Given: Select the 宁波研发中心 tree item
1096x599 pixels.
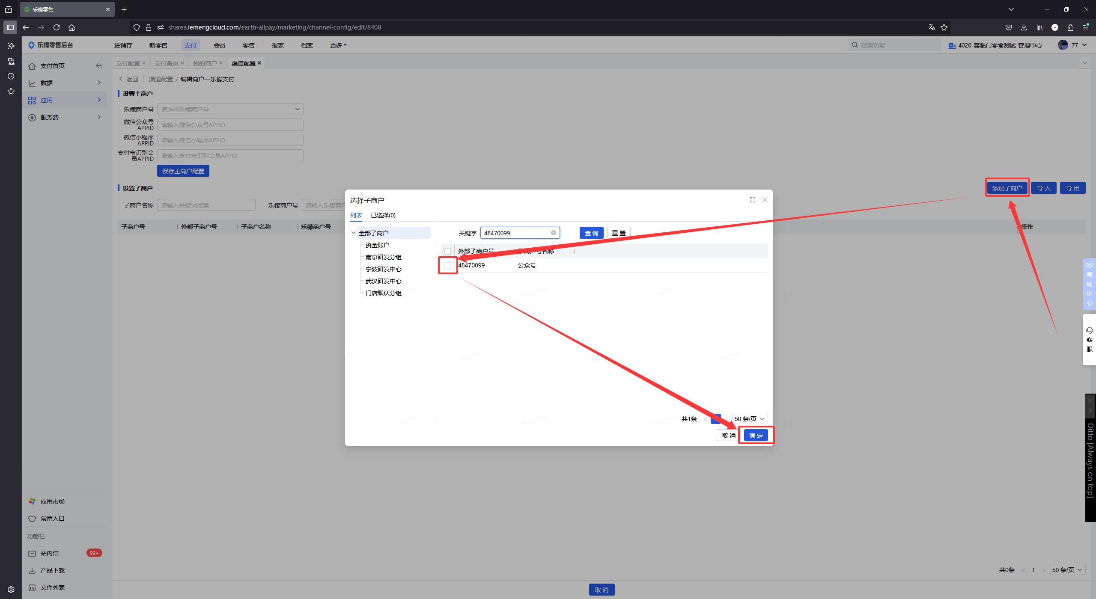Looking at the screenshot, I should (383, 269).
